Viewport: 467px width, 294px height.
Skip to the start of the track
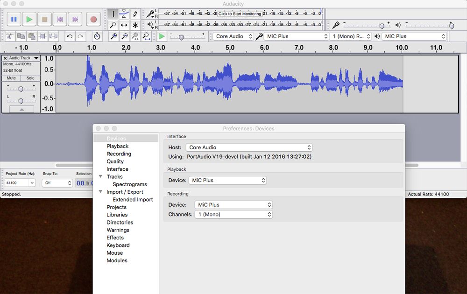(x=60, y=19)
